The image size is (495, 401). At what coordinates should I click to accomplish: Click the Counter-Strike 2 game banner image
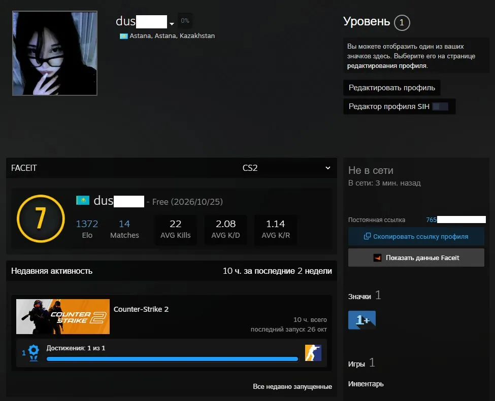click(63, 316)
